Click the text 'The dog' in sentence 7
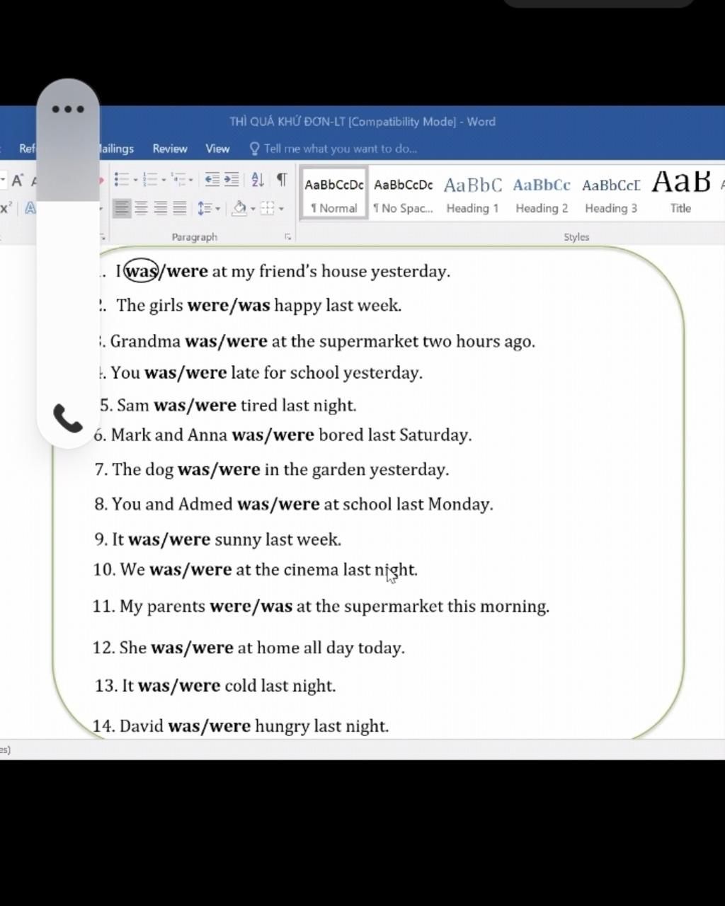 [143, 469]
